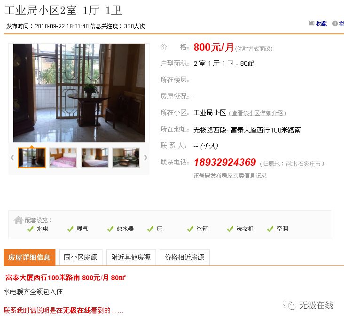344x320 pixels.
Task: Show previous thumbnails with left arrow
Action: [12, 157]
